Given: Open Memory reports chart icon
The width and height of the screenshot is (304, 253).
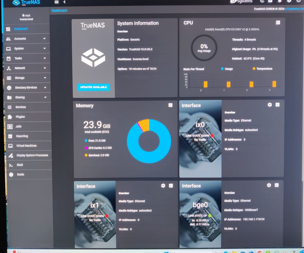Looking at the screenshot, I should pos(170,105).
